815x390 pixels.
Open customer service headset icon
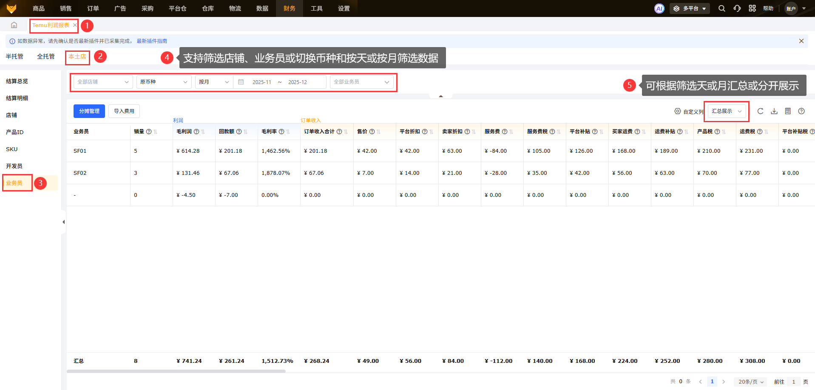tap(737, 8)
